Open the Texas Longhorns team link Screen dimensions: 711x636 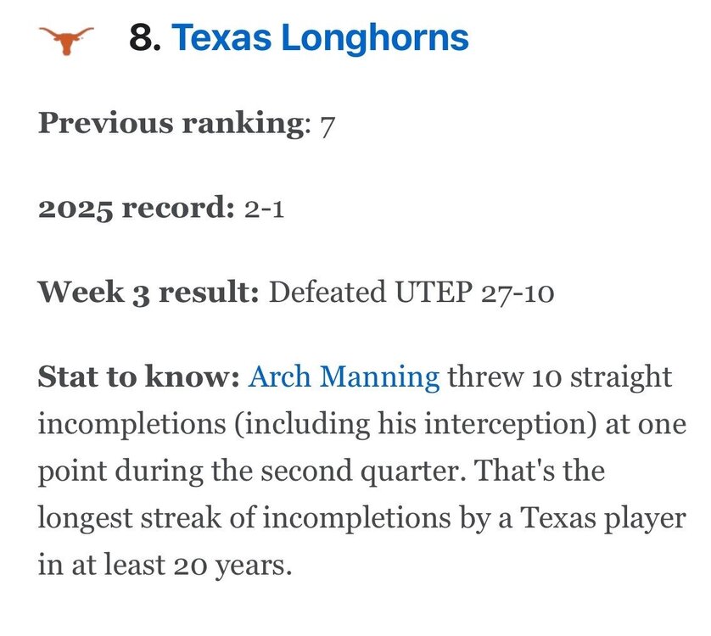pyautogui.click(x=320, y=38)
